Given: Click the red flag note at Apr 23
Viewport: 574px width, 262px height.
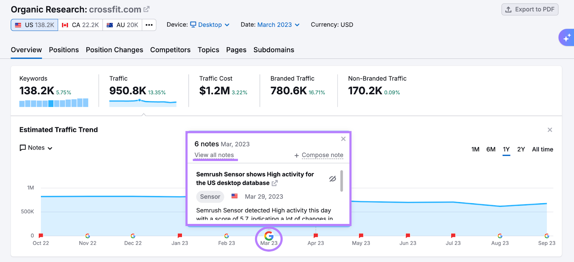Looking at the screenshot, I should [x=316, y=235].
